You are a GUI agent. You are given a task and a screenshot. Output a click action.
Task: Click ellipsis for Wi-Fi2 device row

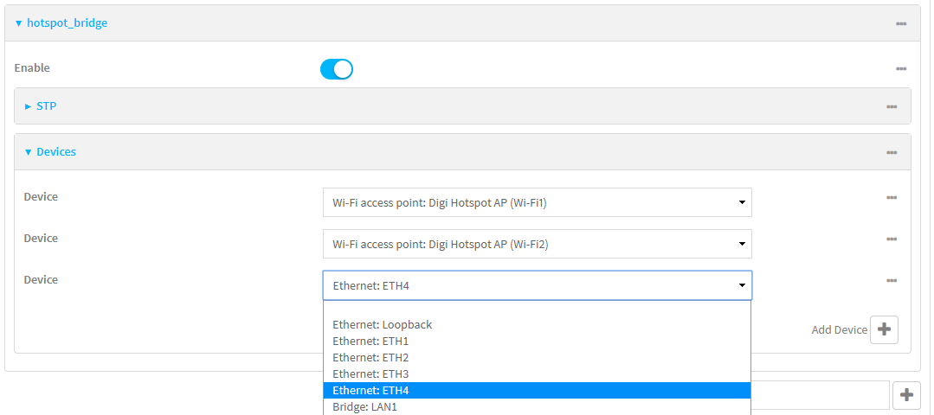click(891, 239)
